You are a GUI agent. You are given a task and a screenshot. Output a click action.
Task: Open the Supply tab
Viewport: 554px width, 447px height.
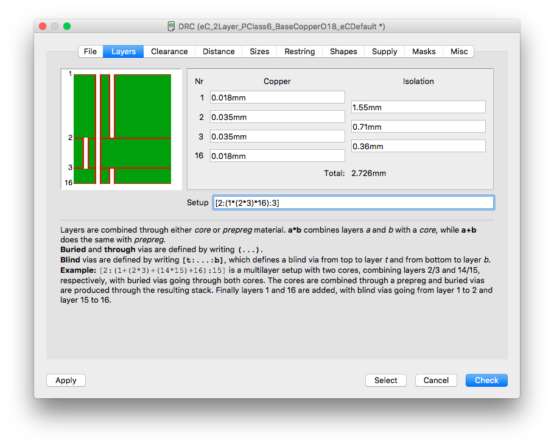pos(384,52)
